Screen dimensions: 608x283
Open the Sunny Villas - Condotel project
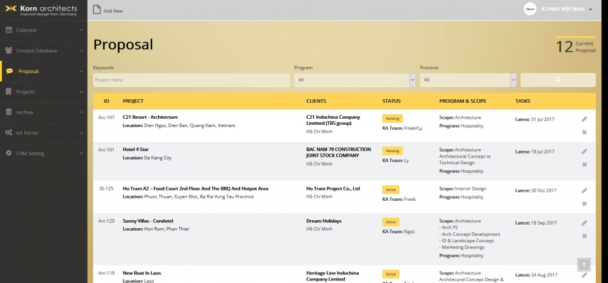click(x=148, y=221)
